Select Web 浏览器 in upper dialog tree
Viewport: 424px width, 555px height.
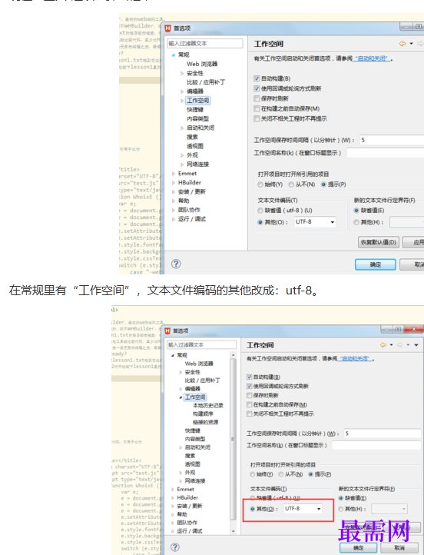point(202,64)
